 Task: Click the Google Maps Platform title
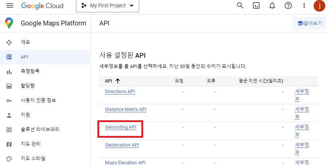53,23
